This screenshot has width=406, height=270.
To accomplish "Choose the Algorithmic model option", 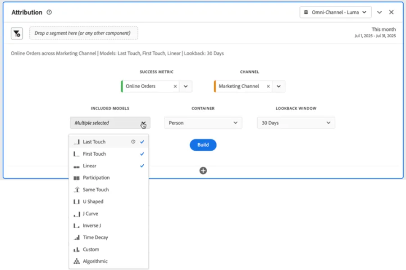I will pyautogui.click(x=109, y=261).
